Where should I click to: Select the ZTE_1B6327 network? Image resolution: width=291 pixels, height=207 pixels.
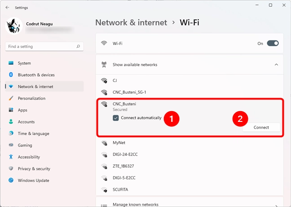[x=190, y=166]
